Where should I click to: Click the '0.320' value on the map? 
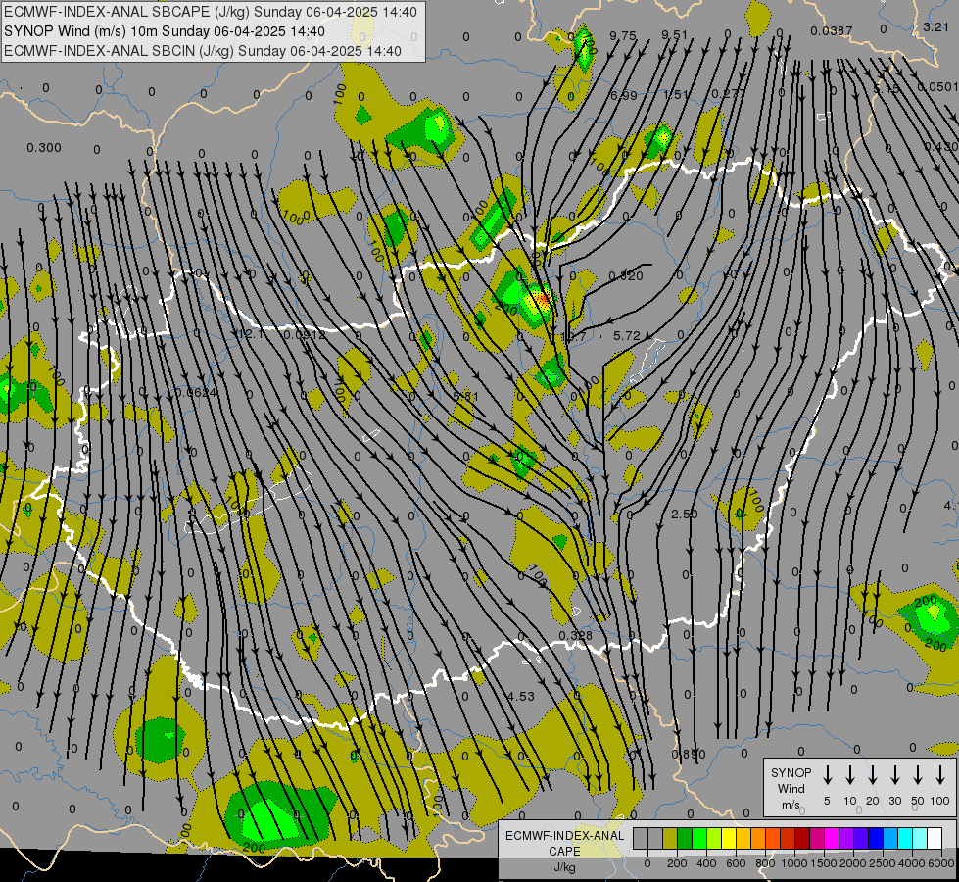click(626, 276)
